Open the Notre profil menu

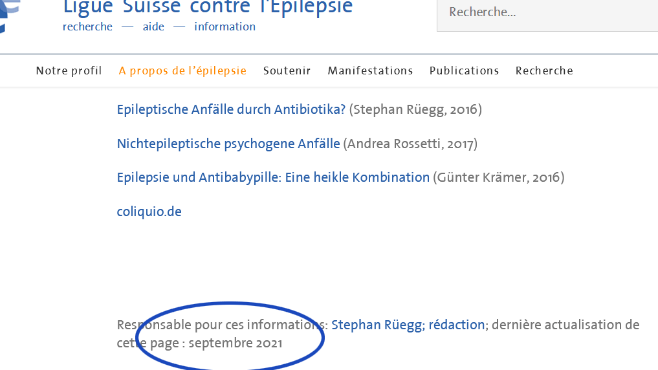click(69, 71)
